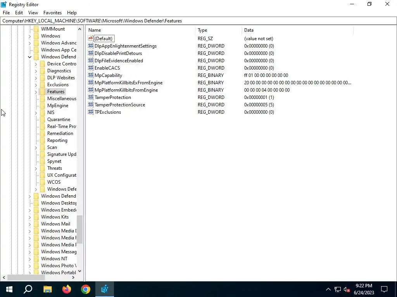397x297 pixels.
Task: Select the Remediation key in tree
Action: 60,133
